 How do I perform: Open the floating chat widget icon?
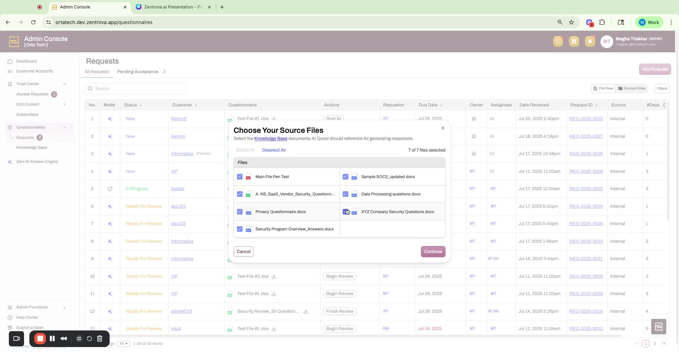(658, 327)
